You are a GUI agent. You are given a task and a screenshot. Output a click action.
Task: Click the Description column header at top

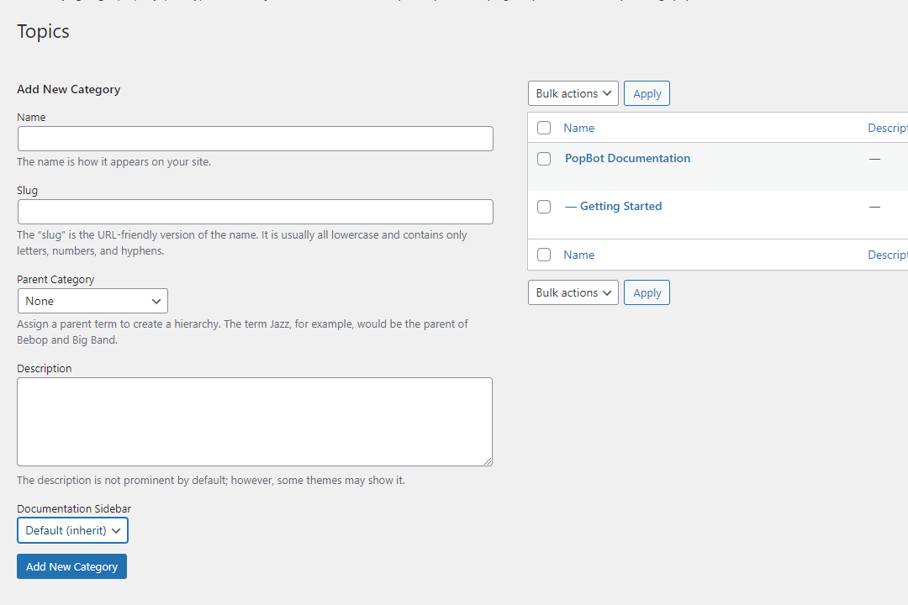click(887, 128)
